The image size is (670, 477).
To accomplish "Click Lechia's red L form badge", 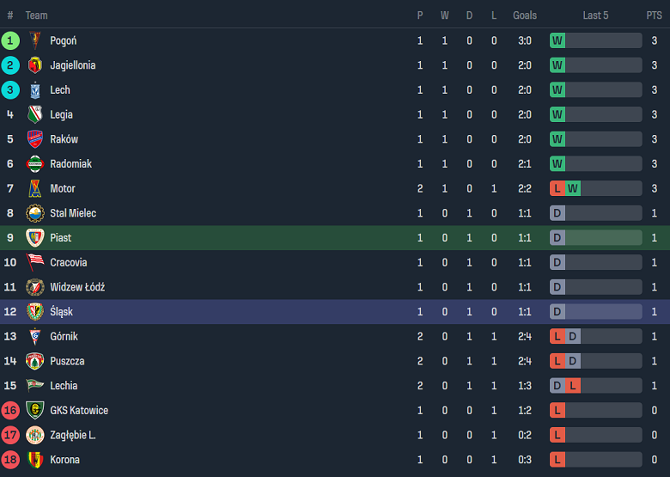I will pos(573,386).
